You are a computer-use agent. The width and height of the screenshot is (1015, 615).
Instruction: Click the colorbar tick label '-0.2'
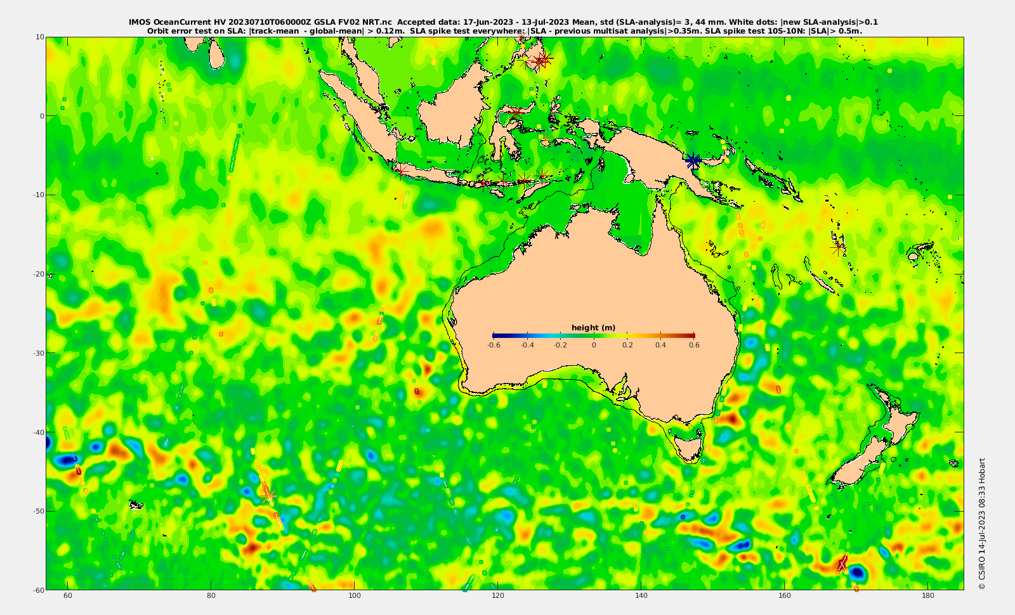[x=560, y=345]
